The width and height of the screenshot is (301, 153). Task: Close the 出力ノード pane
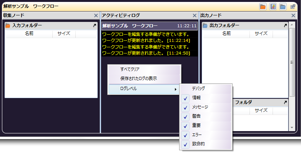pos(293,15)
